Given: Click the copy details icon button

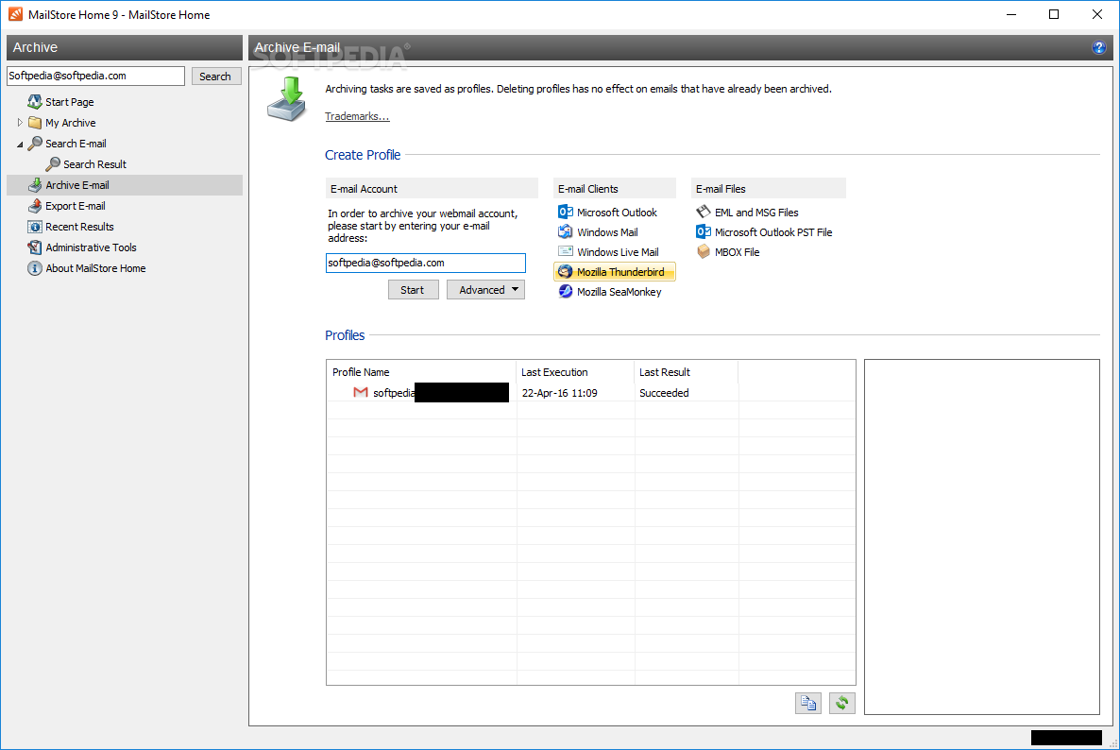Looking at the screenshot, I should click(807, 703).
